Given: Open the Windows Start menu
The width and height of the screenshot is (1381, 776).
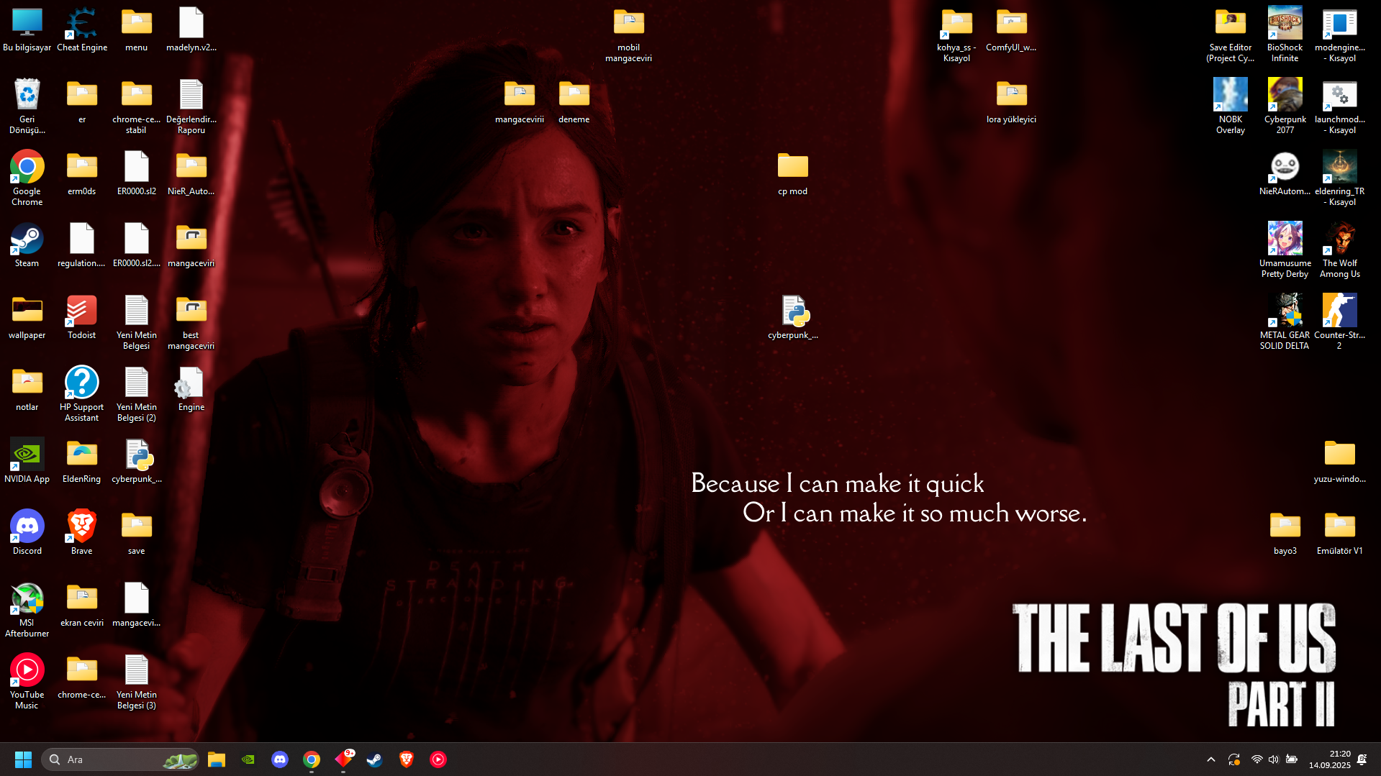Looking at the screenshot, I should pos(23,759).
